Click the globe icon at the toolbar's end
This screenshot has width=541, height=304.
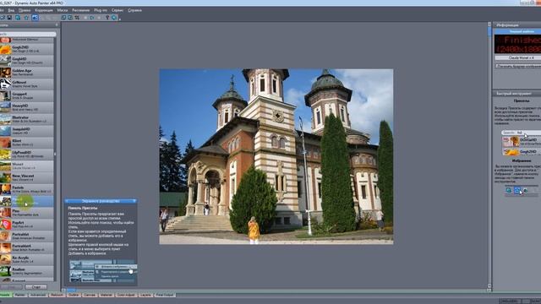[x=114, y=18]
